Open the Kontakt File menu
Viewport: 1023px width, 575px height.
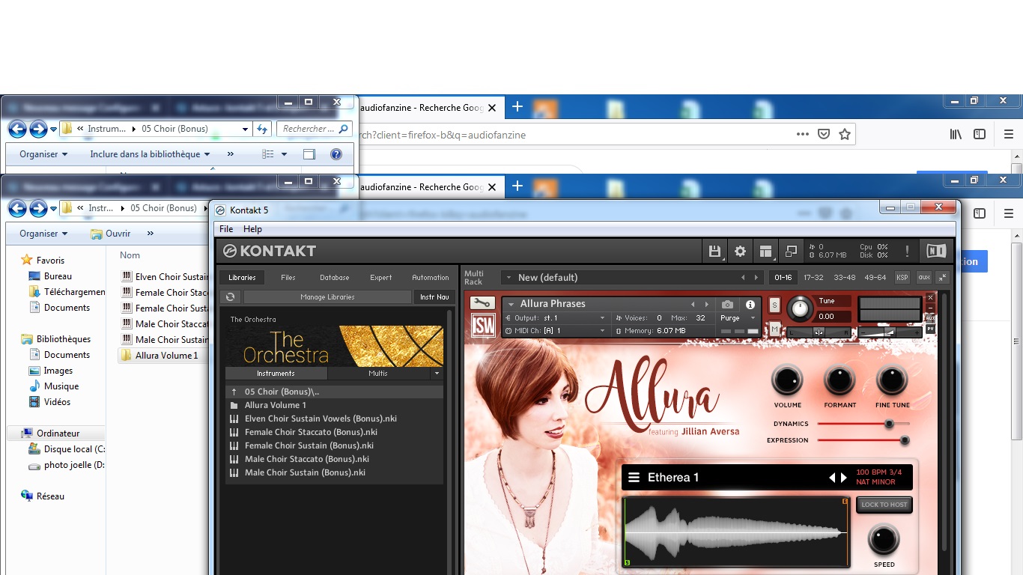226,229
